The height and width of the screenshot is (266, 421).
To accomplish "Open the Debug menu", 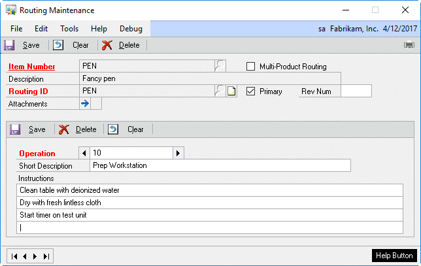I will tap(131, 29).
